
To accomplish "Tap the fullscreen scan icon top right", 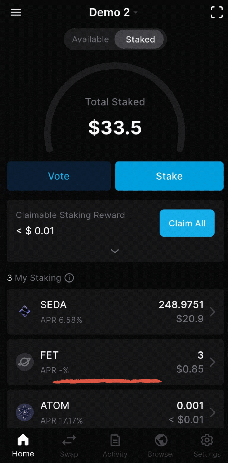I will (x=216, y=12).
